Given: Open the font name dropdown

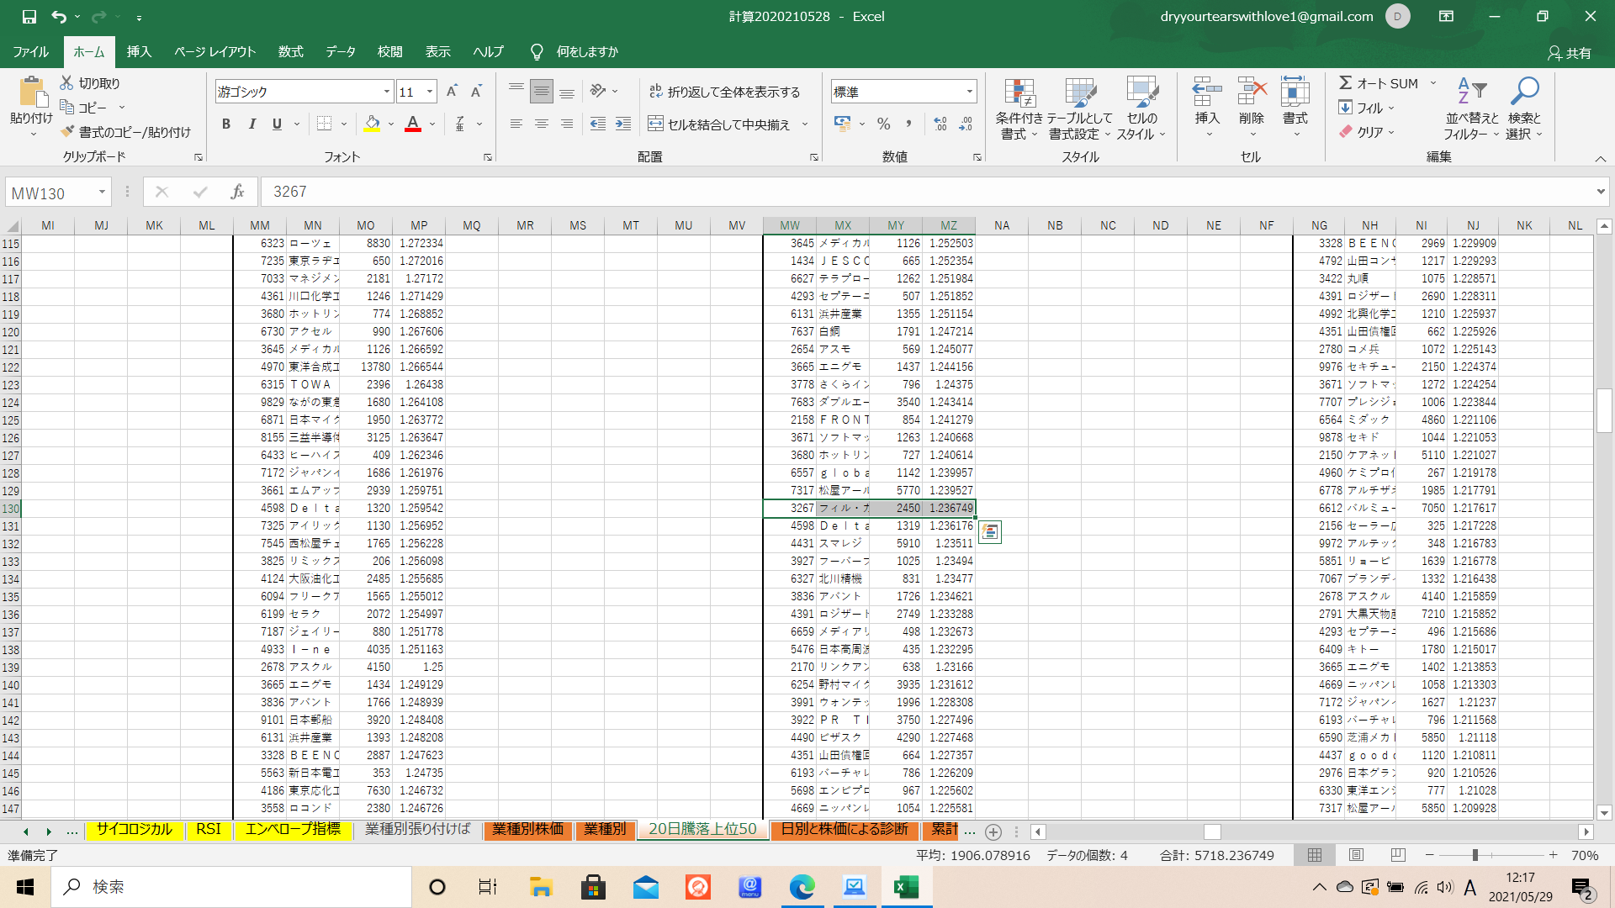Looking at the screenshot, I should click(387, 92).
